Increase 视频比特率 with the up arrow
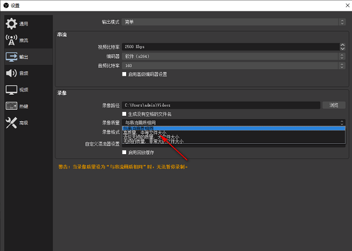Image resolution: width=352 pixels, height=251 pixels. click(x=342, y=45)
